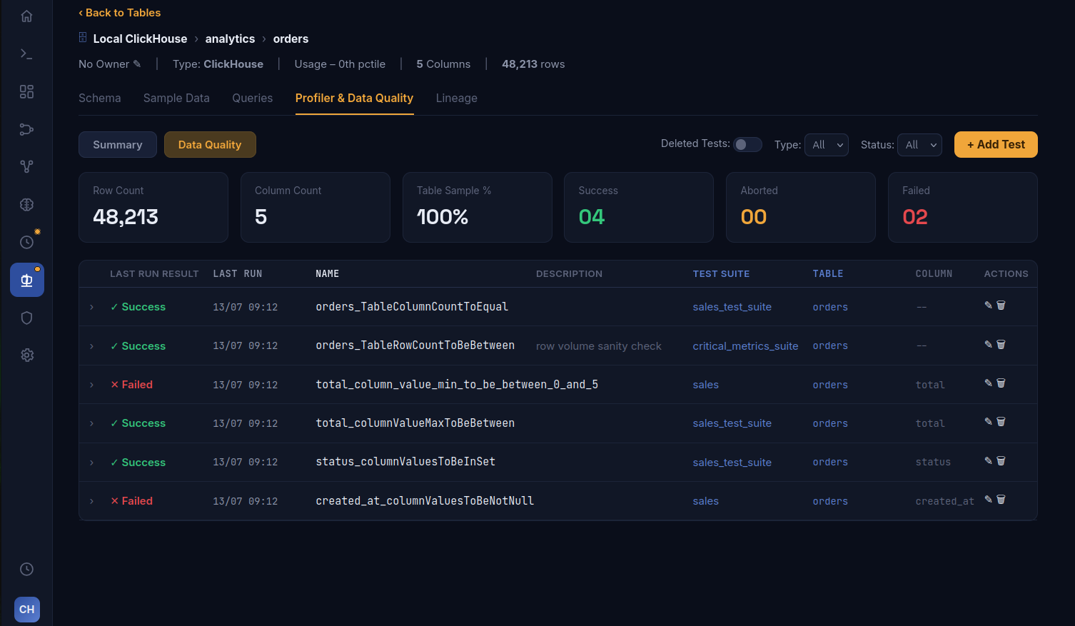Edit the table owner with pencil icon
Screen dimensions: 1075x626
tap(137, 64)
